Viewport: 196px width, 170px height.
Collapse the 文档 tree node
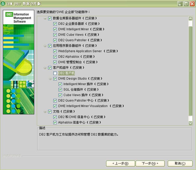tap(45, 112)
